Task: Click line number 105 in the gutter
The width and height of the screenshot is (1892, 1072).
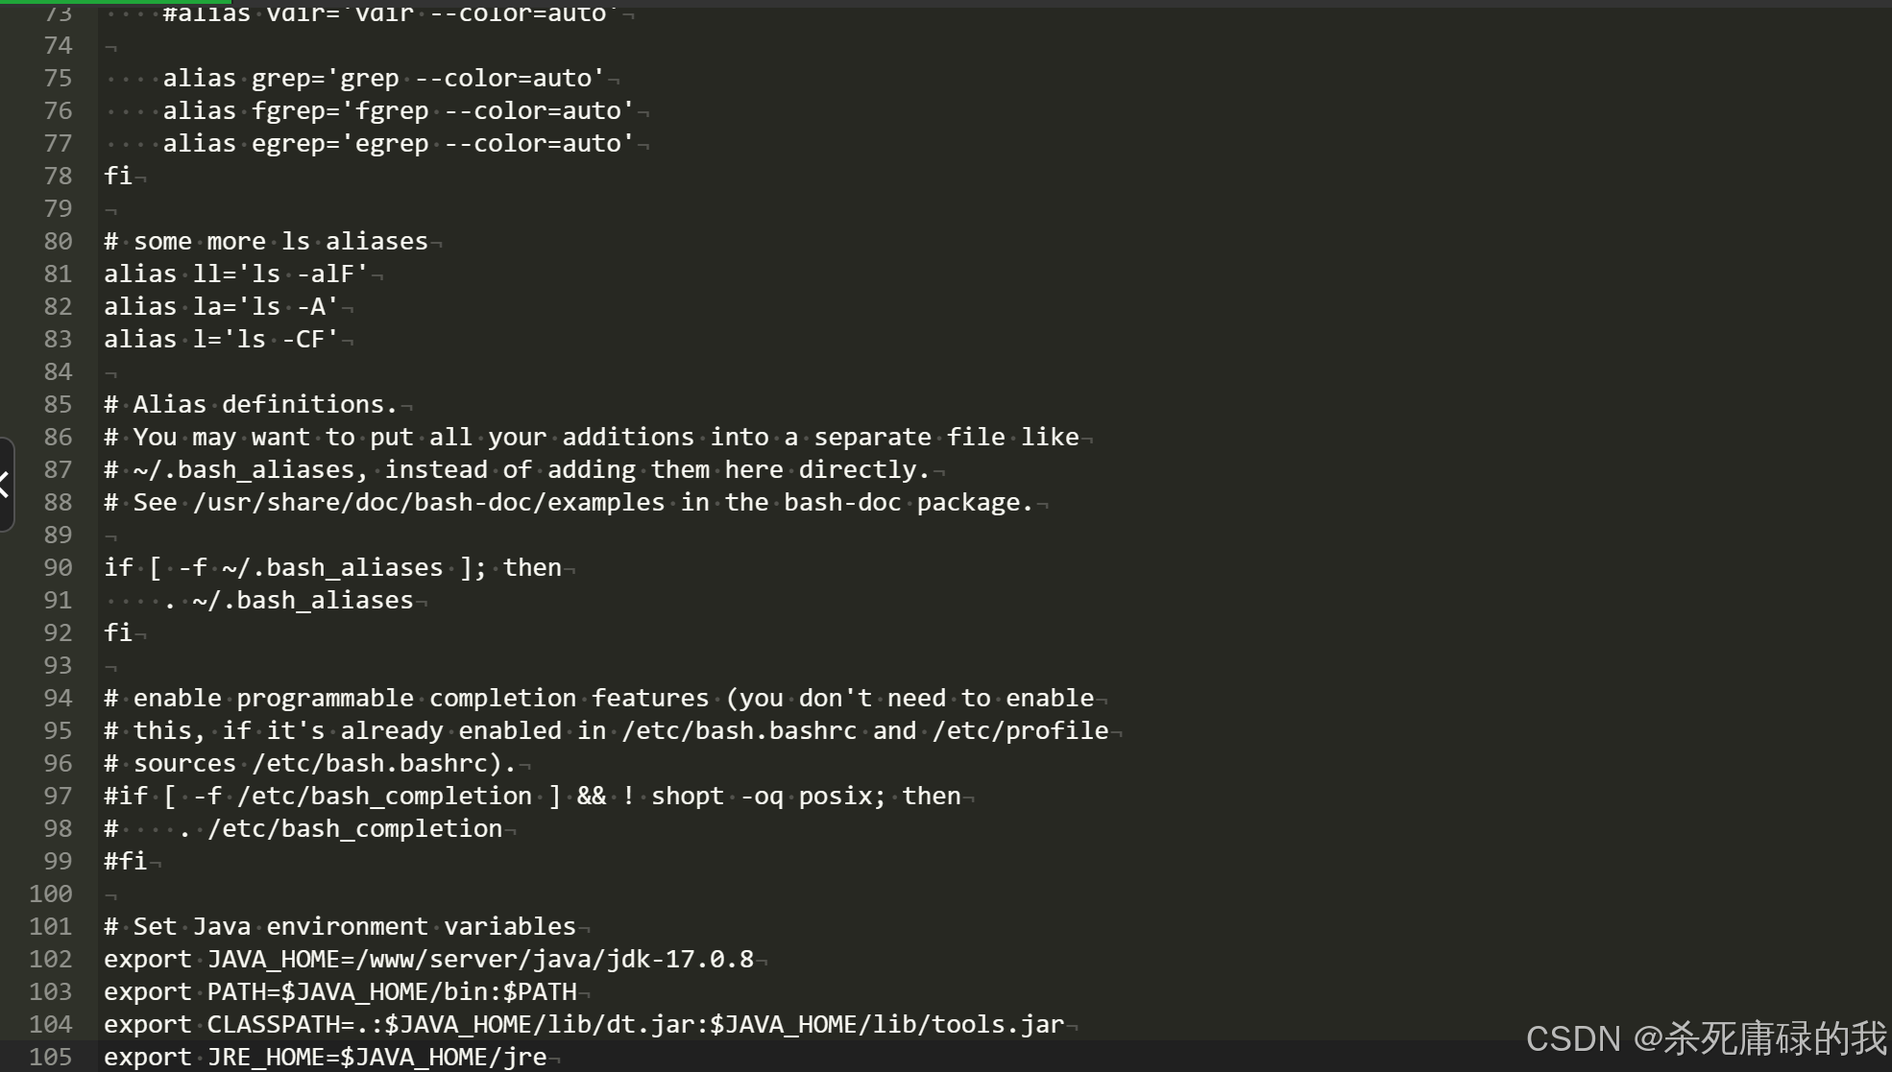Action: (x=51, y=1057)
